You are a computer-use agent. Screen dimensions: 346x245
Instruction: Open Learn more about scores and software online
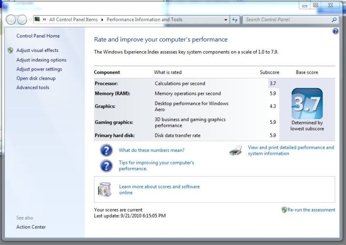click(159, 190)
